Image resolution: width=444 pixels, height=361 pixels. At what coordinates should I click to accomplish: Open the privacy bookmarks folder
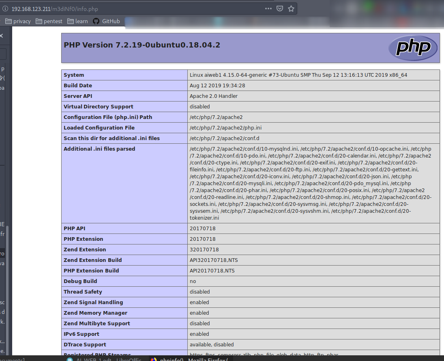tap(18, 21)
